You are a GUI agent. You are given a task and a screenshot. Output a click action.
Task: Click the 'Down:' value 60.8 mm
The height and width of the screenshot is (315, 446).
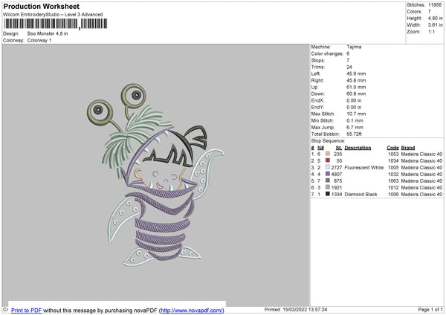tap(356, 94)
